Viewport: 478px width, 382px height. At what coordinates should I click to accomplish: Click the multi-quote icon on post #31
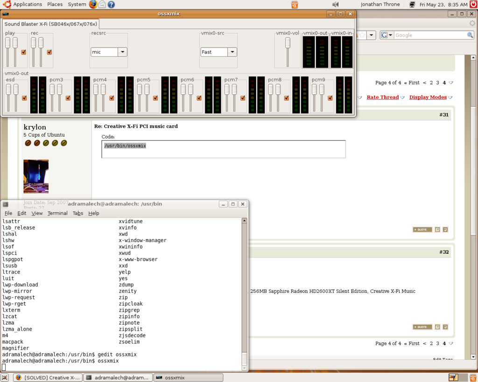437,229
